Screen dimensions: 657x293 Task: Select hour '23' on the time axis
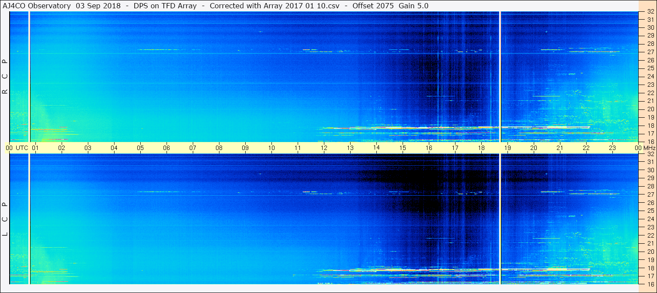tap(612, 148)
